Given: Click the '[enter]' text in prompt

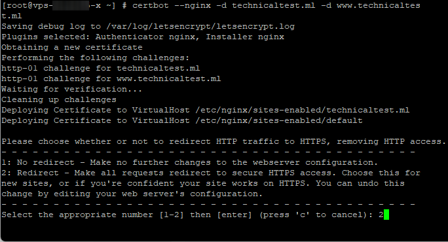Looking at the screenshot, I should pyautogui.click(x=234, y=215).
